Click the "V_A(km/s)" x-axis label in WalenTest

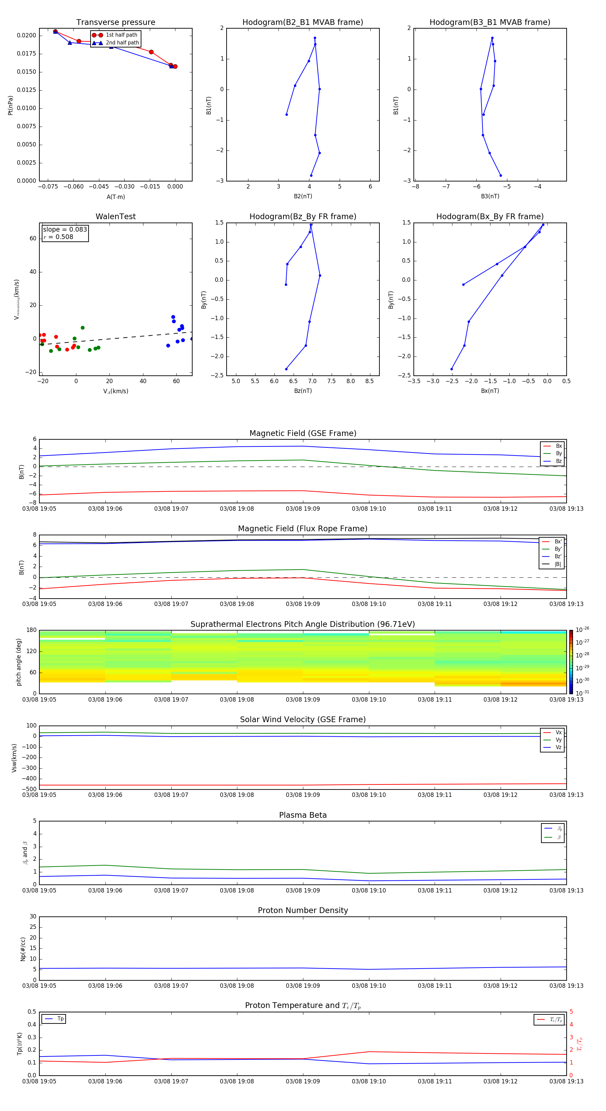115,391
